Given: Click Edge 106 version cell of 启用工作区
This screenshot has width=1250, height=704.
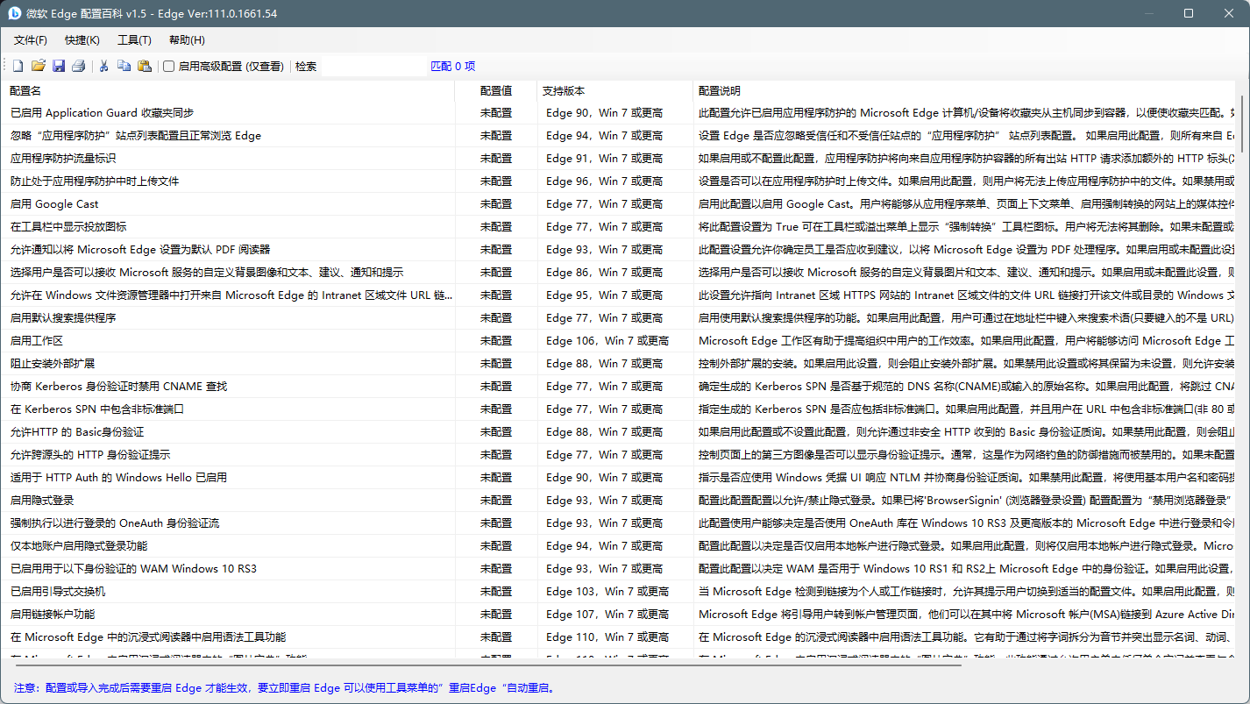Looking at the screenshot, I should [x=607, y=340].
